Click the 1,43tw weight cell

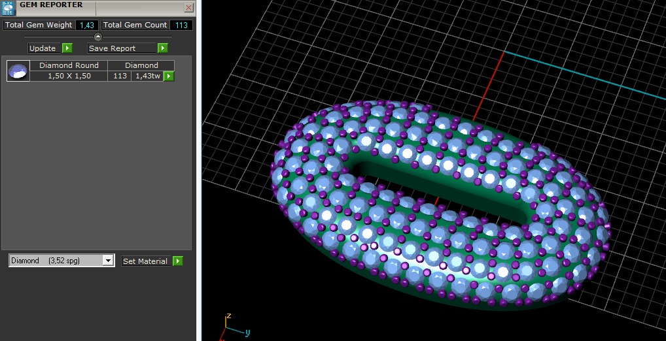pos(147,76)
